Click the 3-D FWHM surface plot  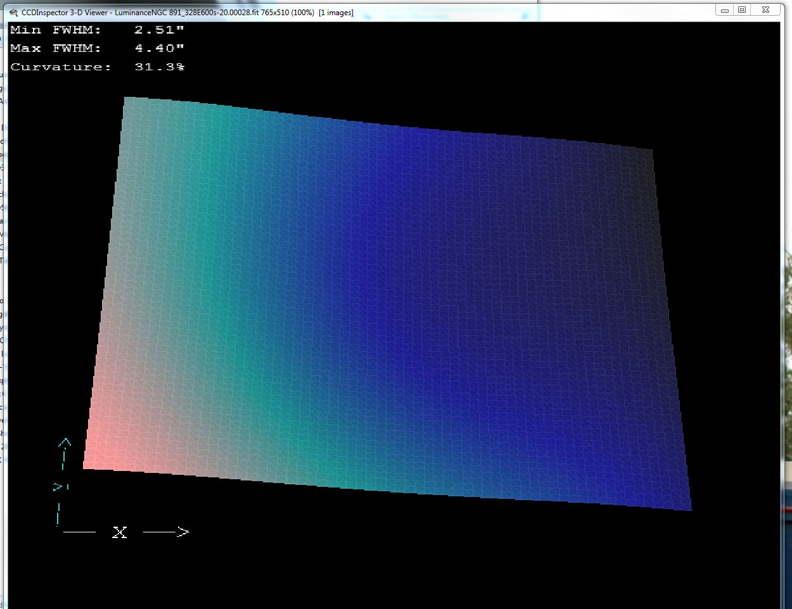pyautogui.click(x=388, y=304)
